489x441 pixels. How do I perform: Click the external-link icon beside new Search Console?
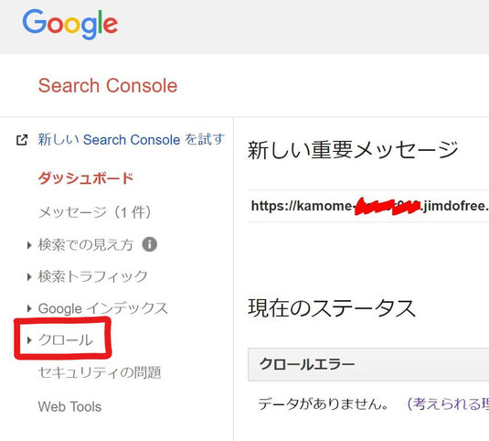[22, 140]
